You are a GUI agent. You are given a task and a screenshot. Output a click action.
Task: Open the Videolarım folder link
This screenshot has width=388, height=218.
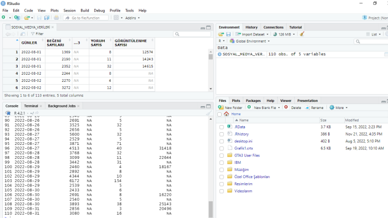(x=243, y=191)
